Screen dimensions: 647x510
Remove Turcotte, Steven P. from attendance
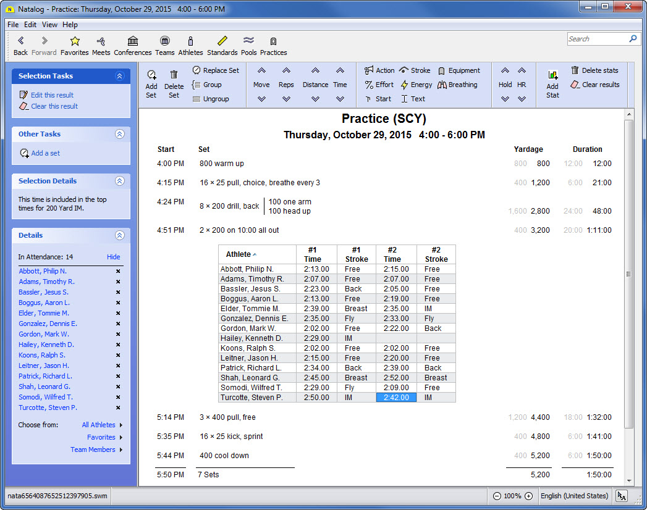118,408
